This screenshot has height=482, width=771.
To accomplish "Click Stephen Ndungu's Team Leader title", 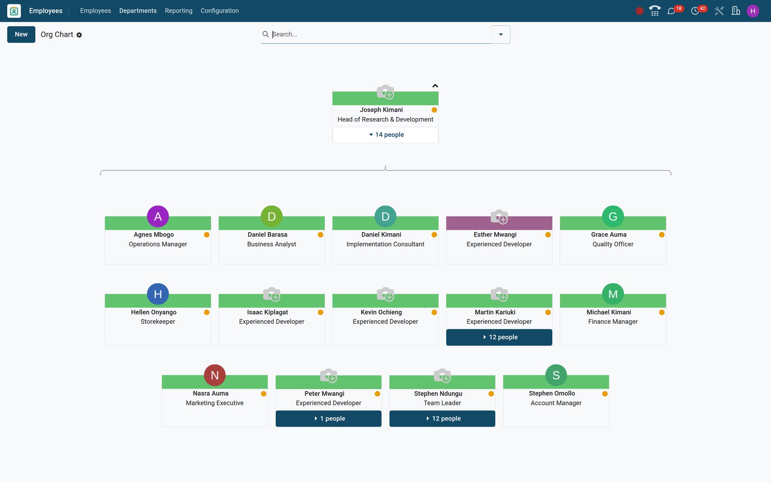I will (442, 403).
